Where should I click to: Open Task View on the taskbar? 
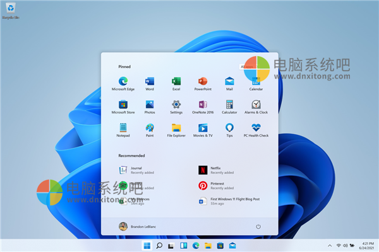[171, 246]
